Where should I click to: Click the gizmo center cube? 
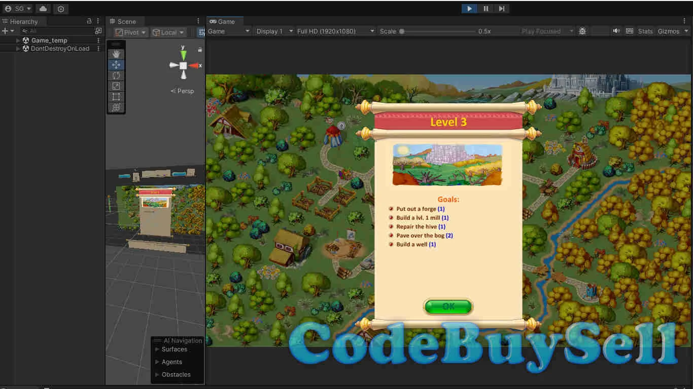[183, 65]
